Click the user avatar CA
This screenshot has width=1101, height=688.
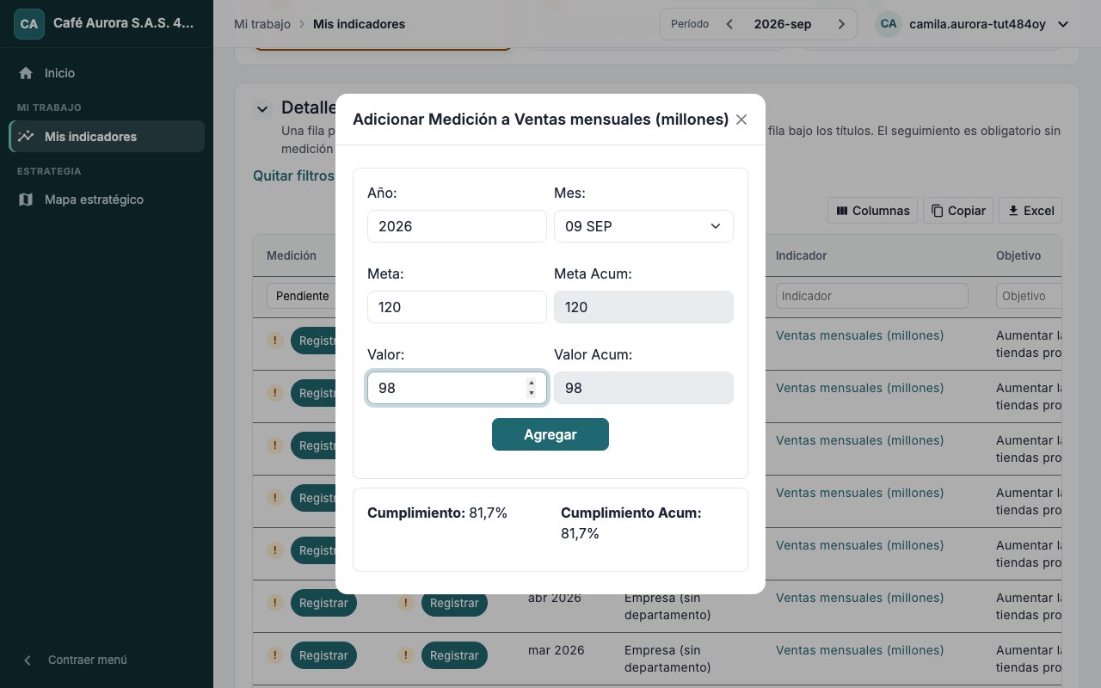[889, 24]
